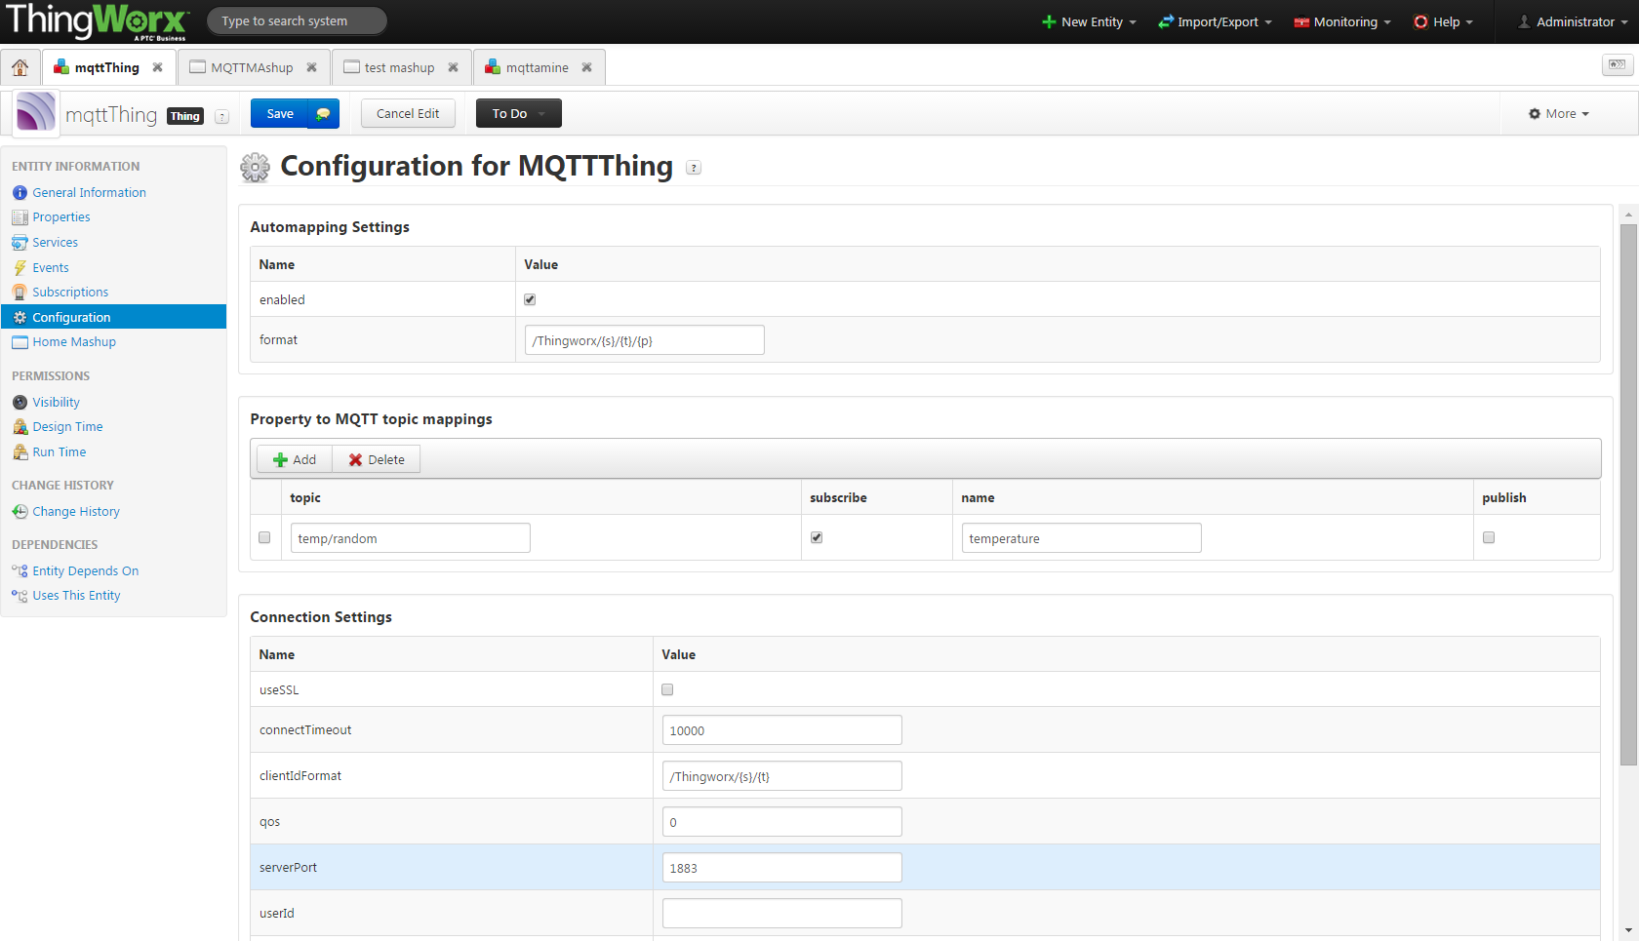
Task: Click the Uses This Entity icon
Action: [x=20, y=596]
